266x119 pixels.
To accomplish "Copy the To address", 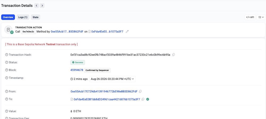I will [143, 99].
